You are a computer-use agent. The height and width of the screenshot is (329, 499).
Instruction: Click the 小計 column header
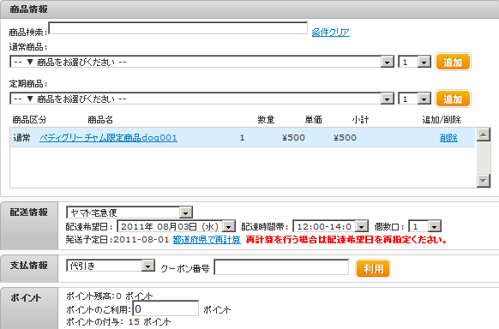360,120
